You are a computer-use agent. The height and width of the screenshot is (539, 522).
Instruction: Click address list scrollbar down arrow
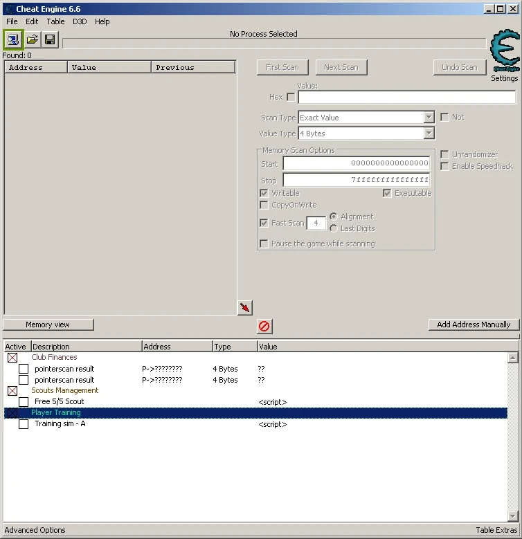pos(512,516)
